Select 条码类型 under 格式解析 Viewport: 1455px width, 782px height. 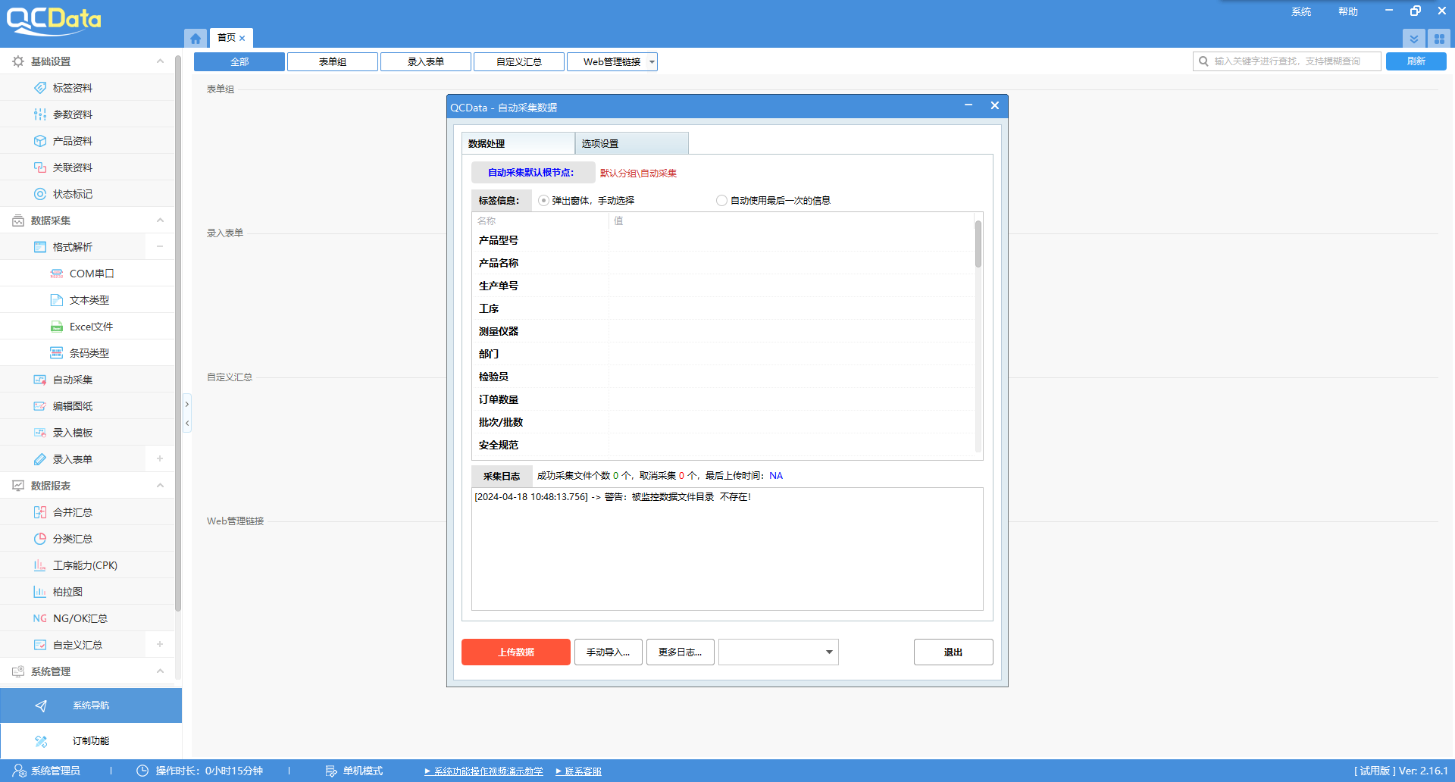(89, 352)
